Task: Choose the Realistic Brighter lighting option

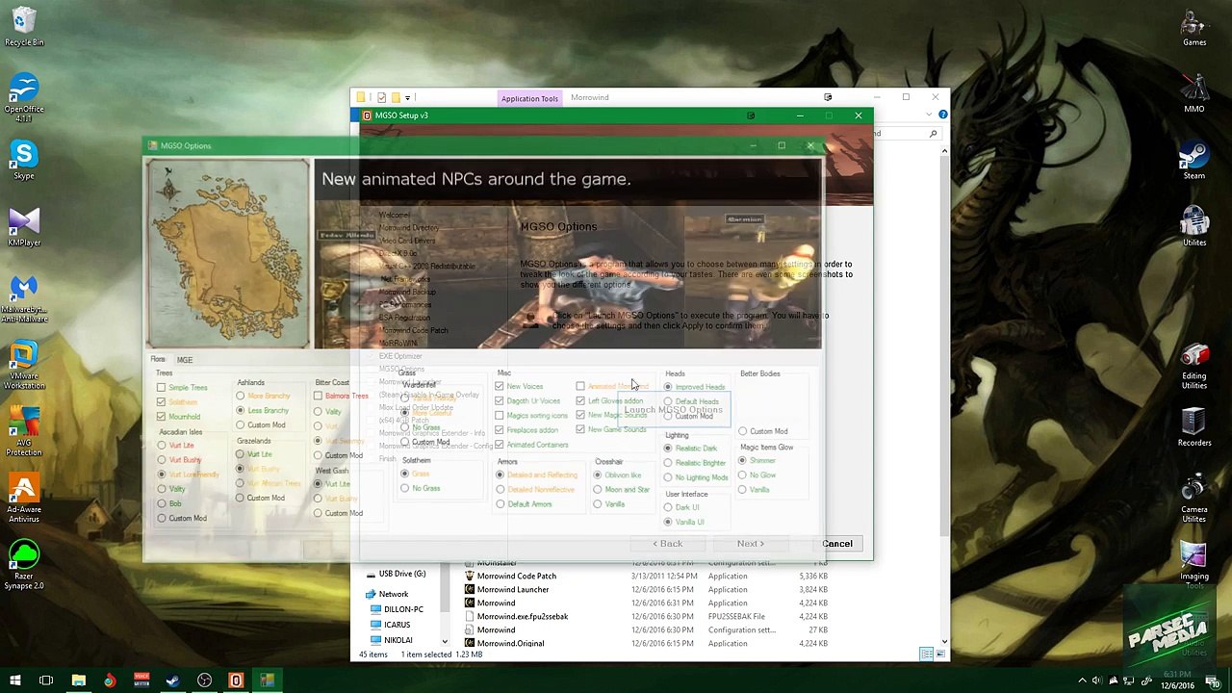Action: pos(668,463)
